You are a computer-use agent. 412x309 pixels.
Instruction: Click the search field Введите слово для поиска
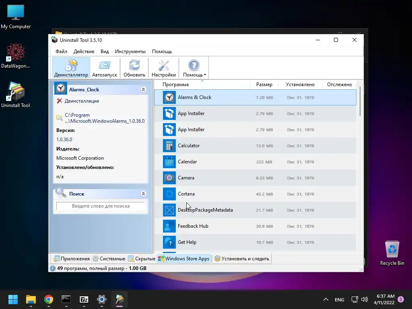[x=101, y=206]
